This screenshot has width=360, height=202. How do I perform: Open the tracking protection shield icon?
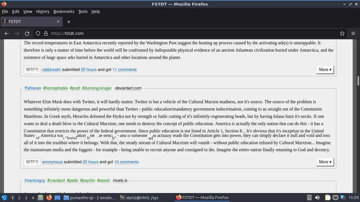click(38, 33)
